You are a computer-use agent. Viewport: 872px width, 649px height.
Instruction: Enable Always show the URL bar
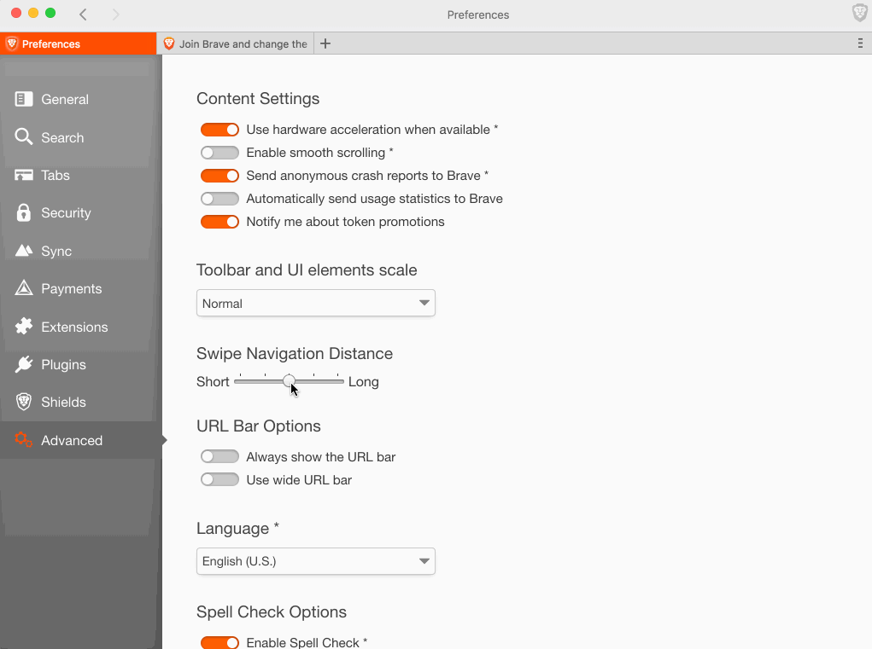pos(219,456)
